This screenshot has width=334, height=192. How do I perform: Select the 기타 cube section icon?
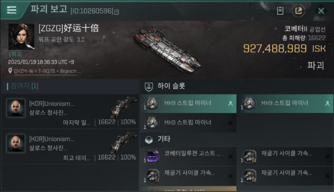pyautogui.click(x=149, y=140)
